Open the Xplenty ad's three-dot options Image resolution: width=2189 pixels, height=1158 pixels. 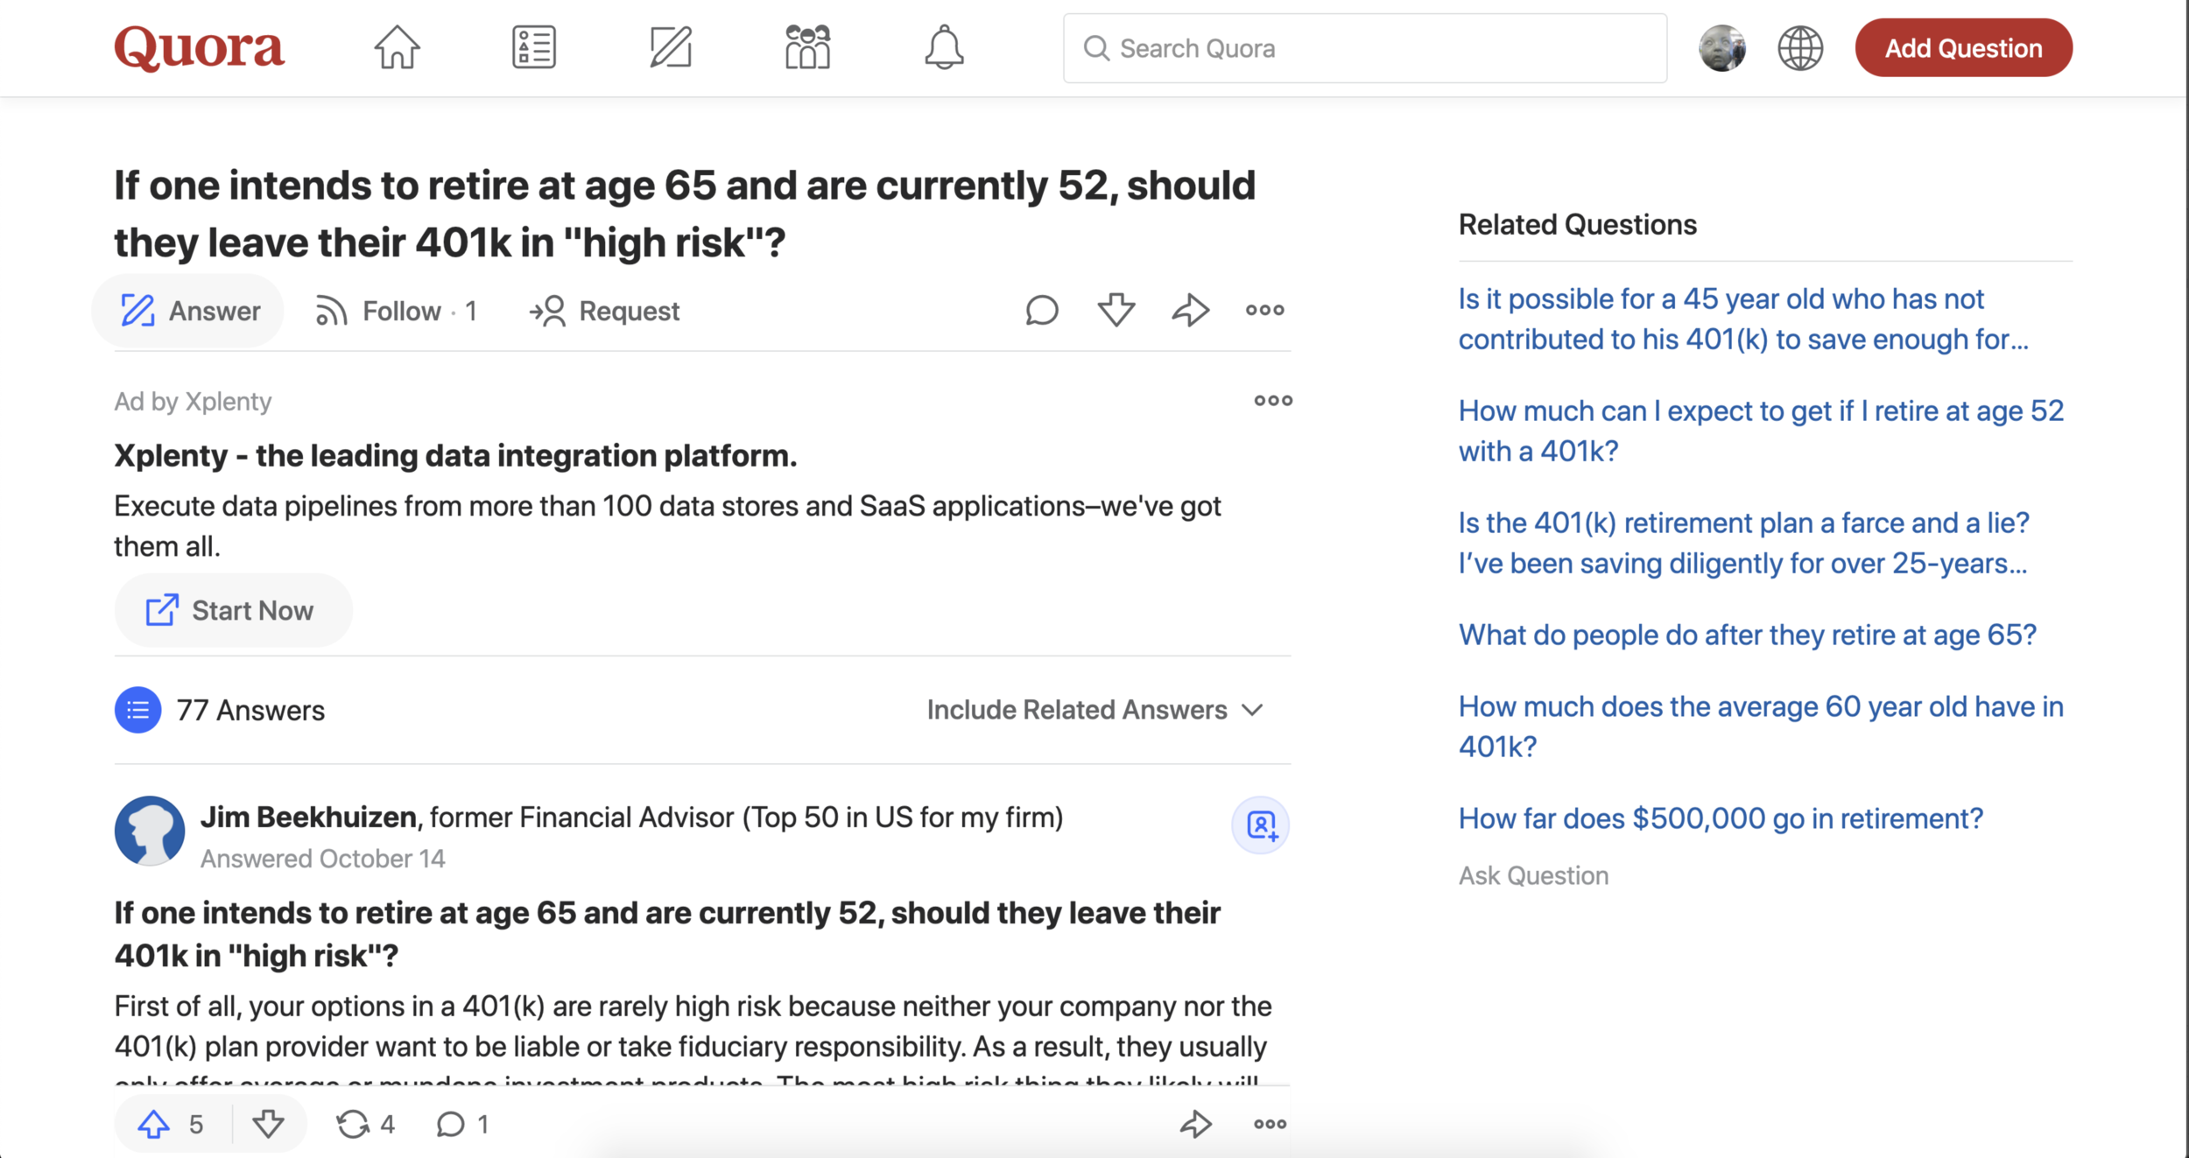tap(1273, 401)
